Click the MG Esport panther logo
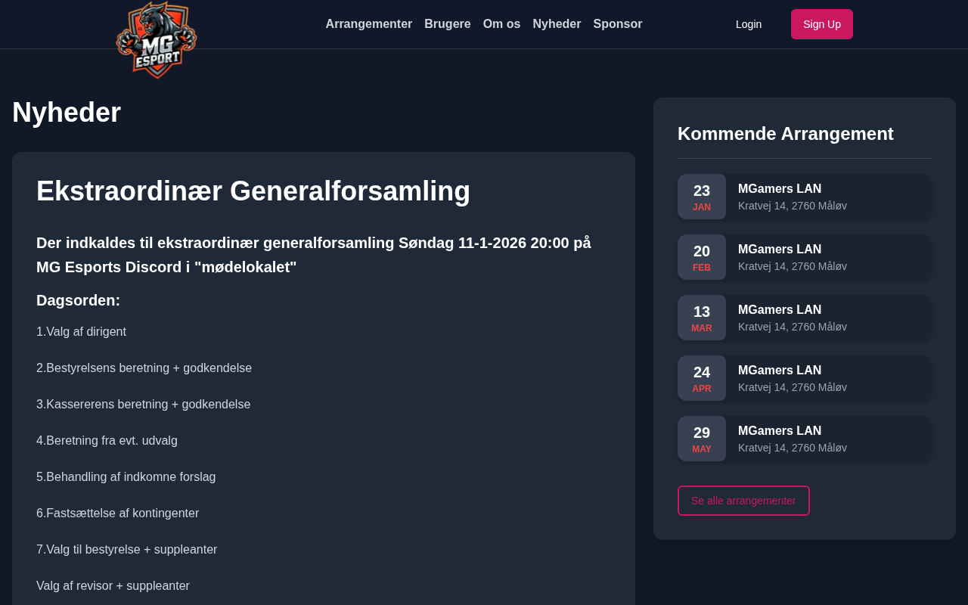This screenshot has width=968, height=605. (157, 39)
